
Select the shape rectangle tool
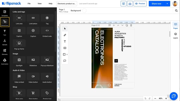pyautogui.click(x=64, y=54)
